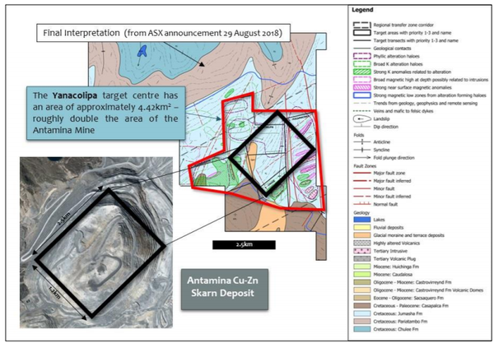Viewport: 494px width, 343px height.
Task: Click the olive Oligocene - Miocene Castrovirreynd Fm swatch
Action: pos(361,282)
